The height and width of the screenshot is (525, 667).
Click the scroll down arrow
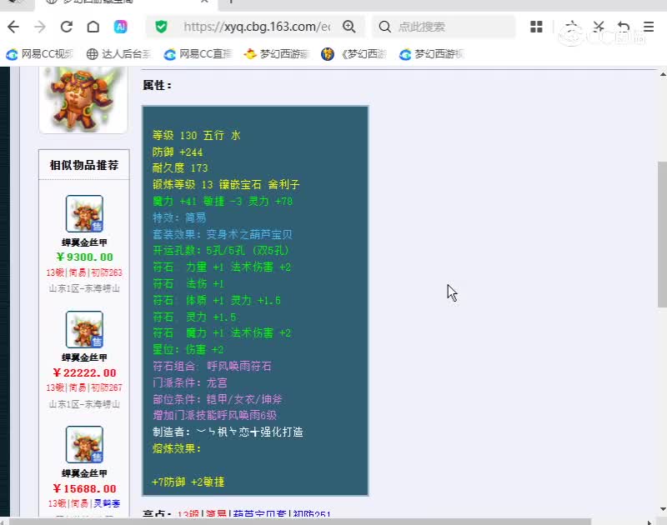pyautogui.click(x=663, y=509)
